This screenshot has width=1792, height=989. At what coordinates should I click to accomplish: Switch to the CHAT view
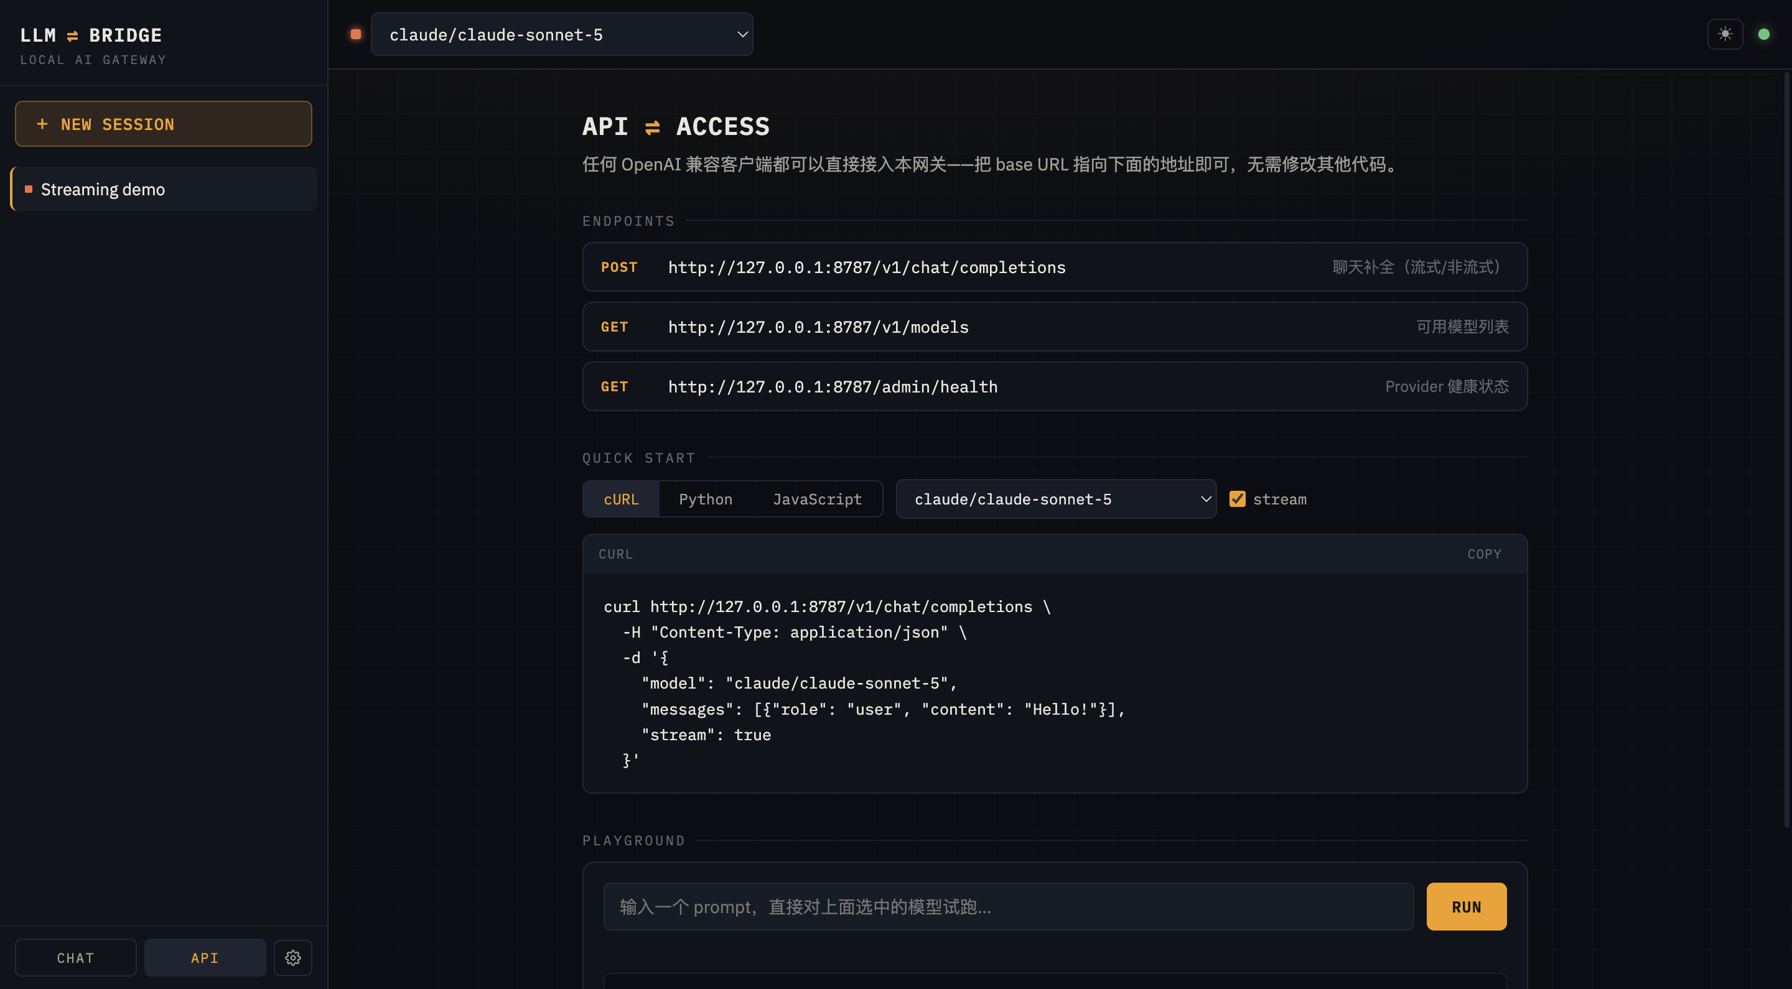click(x=75, y=958)
